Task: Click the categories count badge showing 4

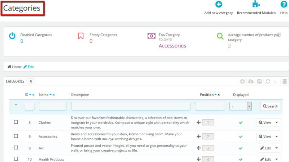Action: click(x=31, y=81)
